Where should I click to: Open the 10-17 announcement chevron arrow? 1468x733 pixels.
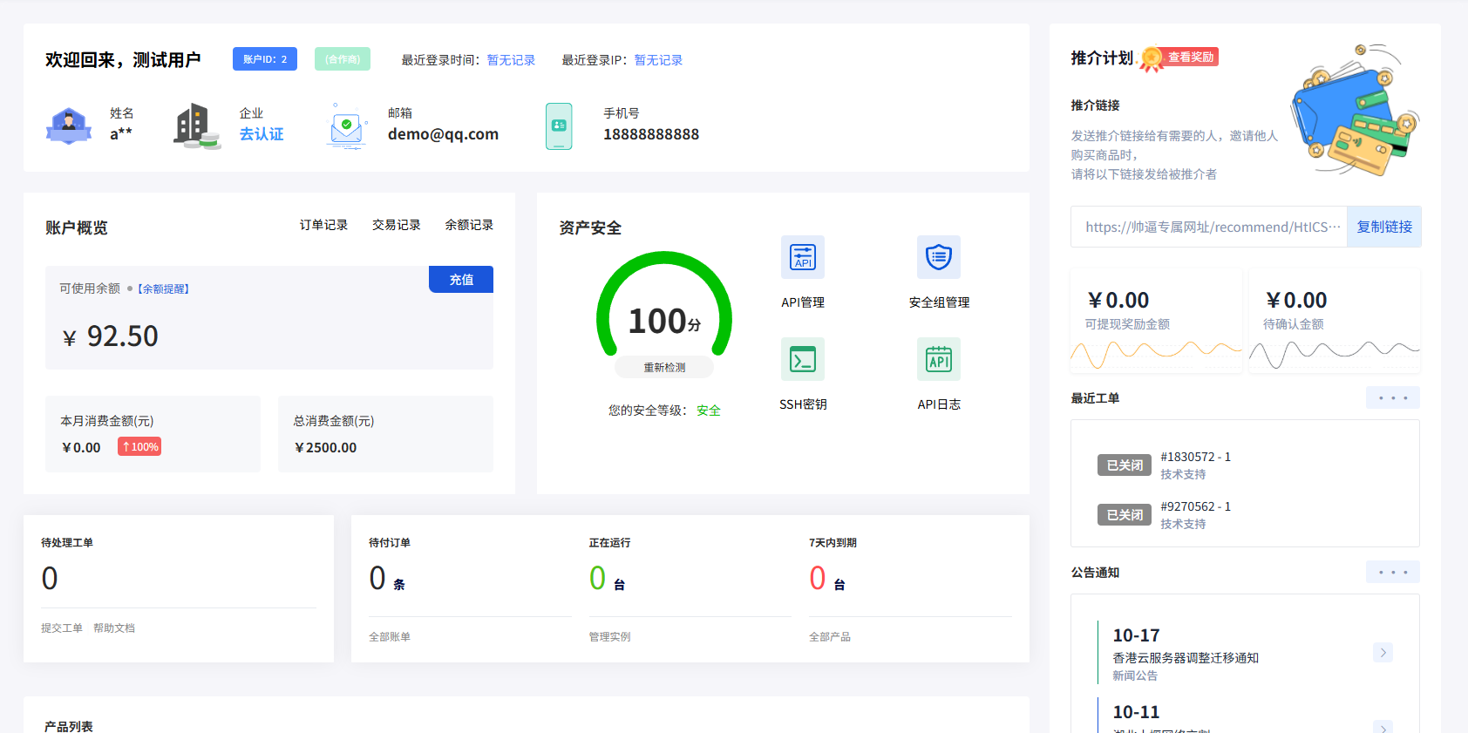[1383, 653]
